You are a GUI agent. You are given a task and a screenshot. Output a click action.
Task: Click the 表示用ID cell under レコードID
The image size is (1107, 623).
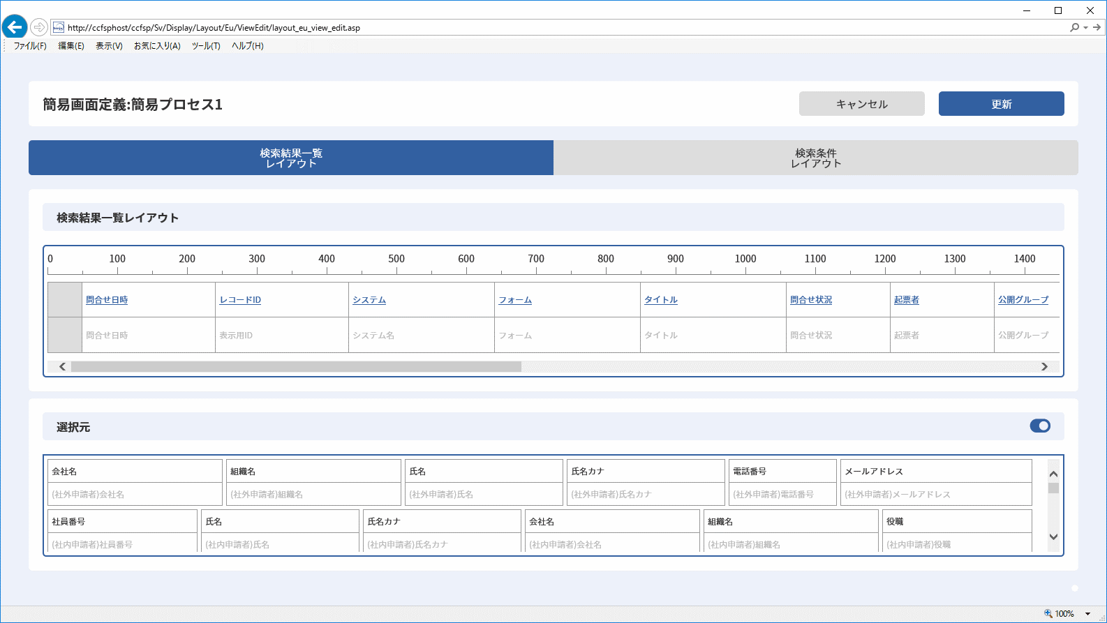pos(282,335)
